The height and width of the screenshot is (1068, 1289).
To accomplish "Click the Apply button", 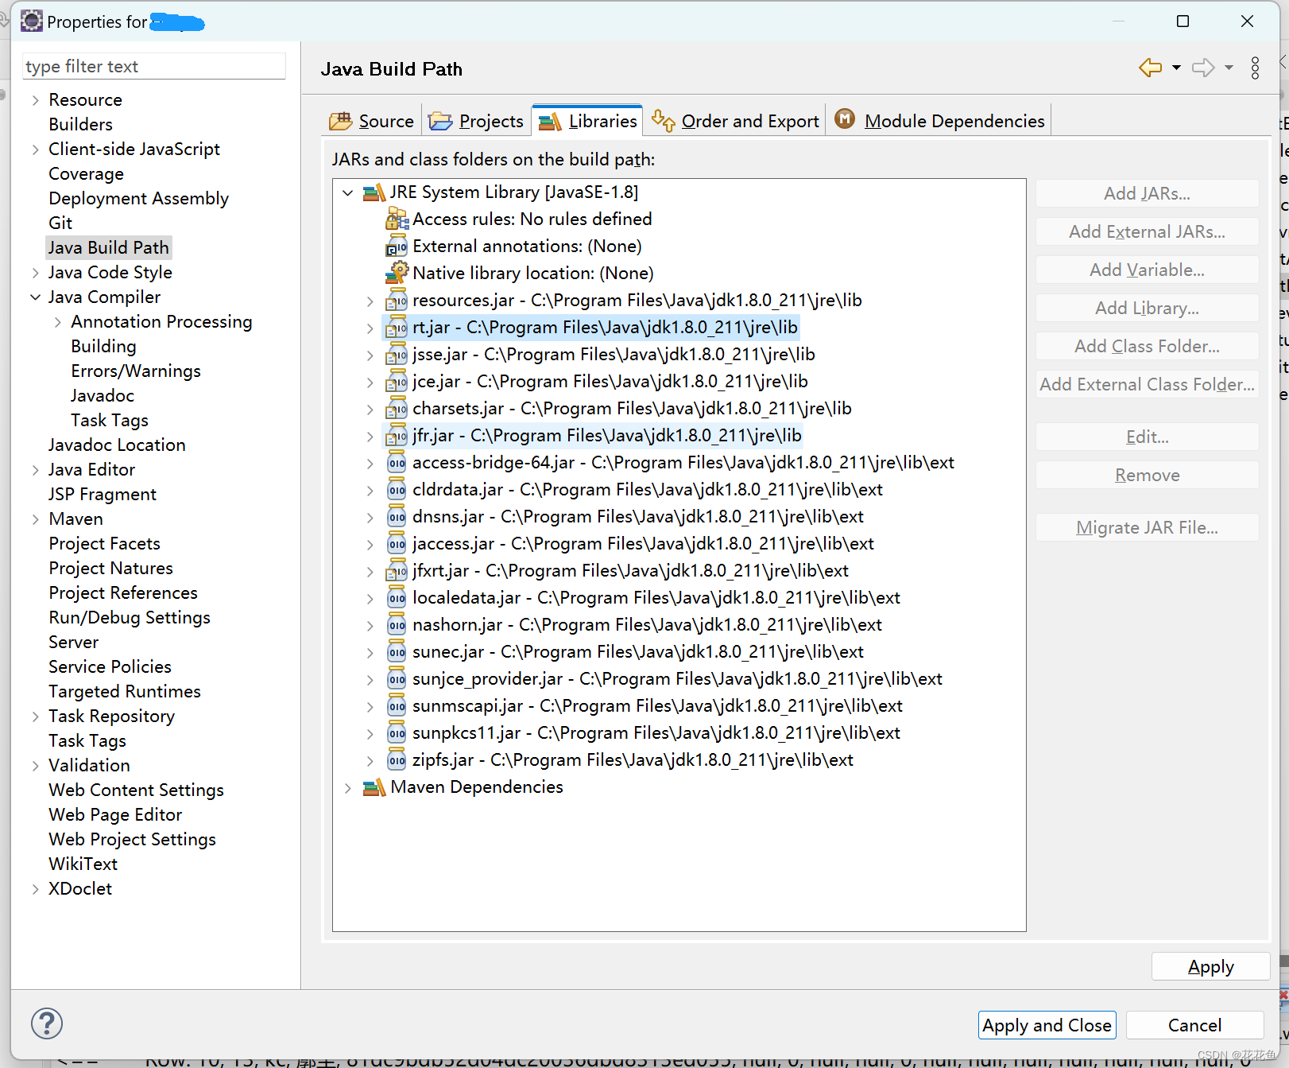I will (x=1210, y=966).
